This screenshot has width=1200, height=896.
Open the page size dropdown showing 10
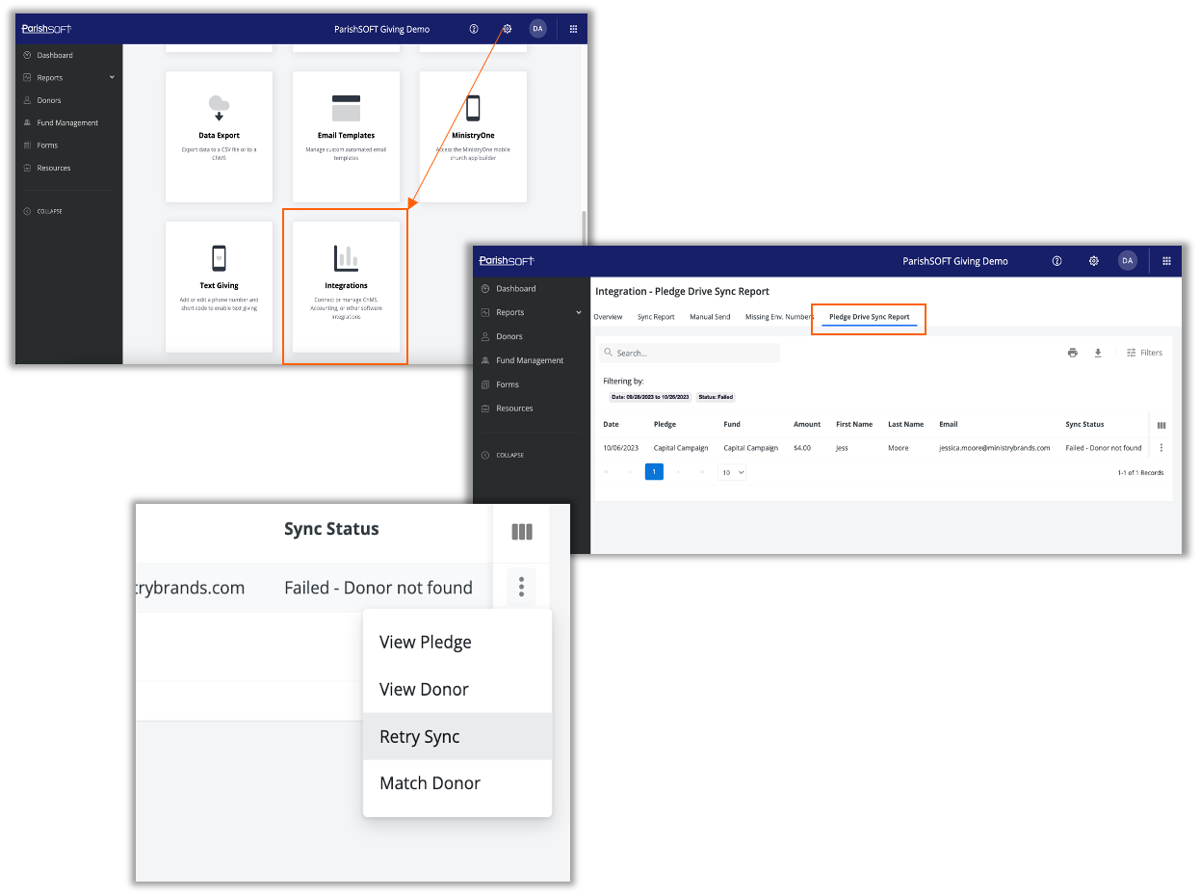point(733,473)
